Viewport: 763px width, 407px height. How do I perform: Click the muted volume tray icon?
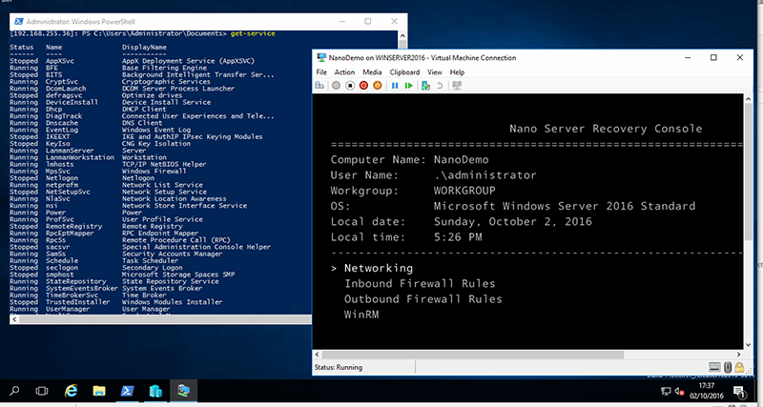(x=679, y=391)
